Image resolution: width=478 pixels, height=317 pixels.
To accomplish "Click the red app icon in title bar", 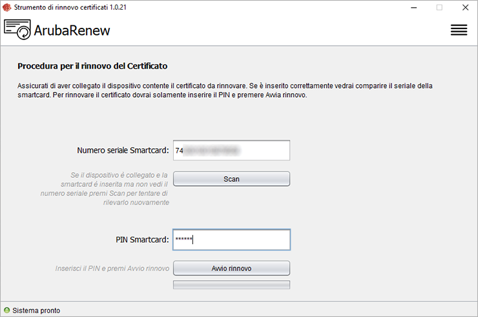I will click(x=6, y=7).
